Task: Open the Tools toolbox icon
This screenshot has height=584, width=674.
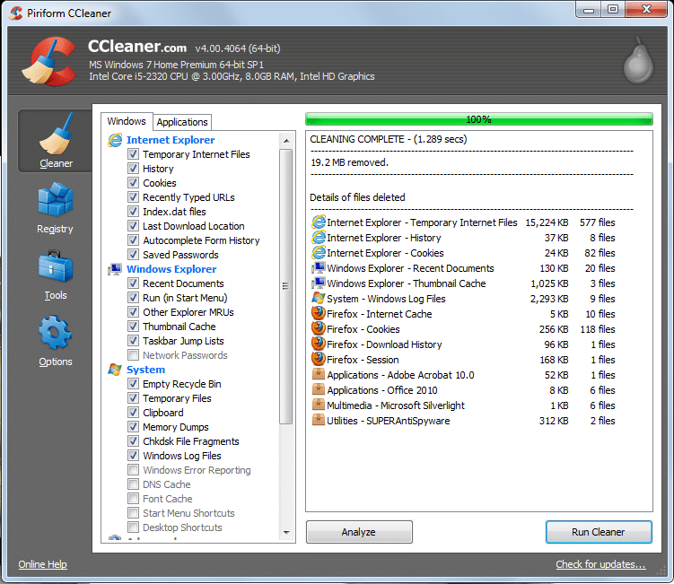Action: 56,266
